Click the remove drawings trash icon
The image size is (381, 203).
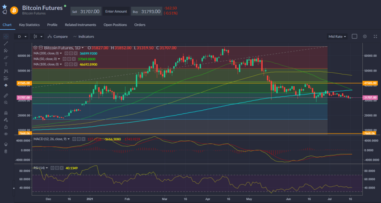6,152
